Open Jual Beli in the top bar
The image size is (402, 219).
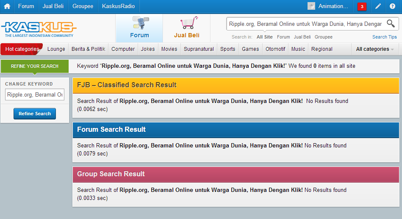pyautogui.click(x=53, y=6)
